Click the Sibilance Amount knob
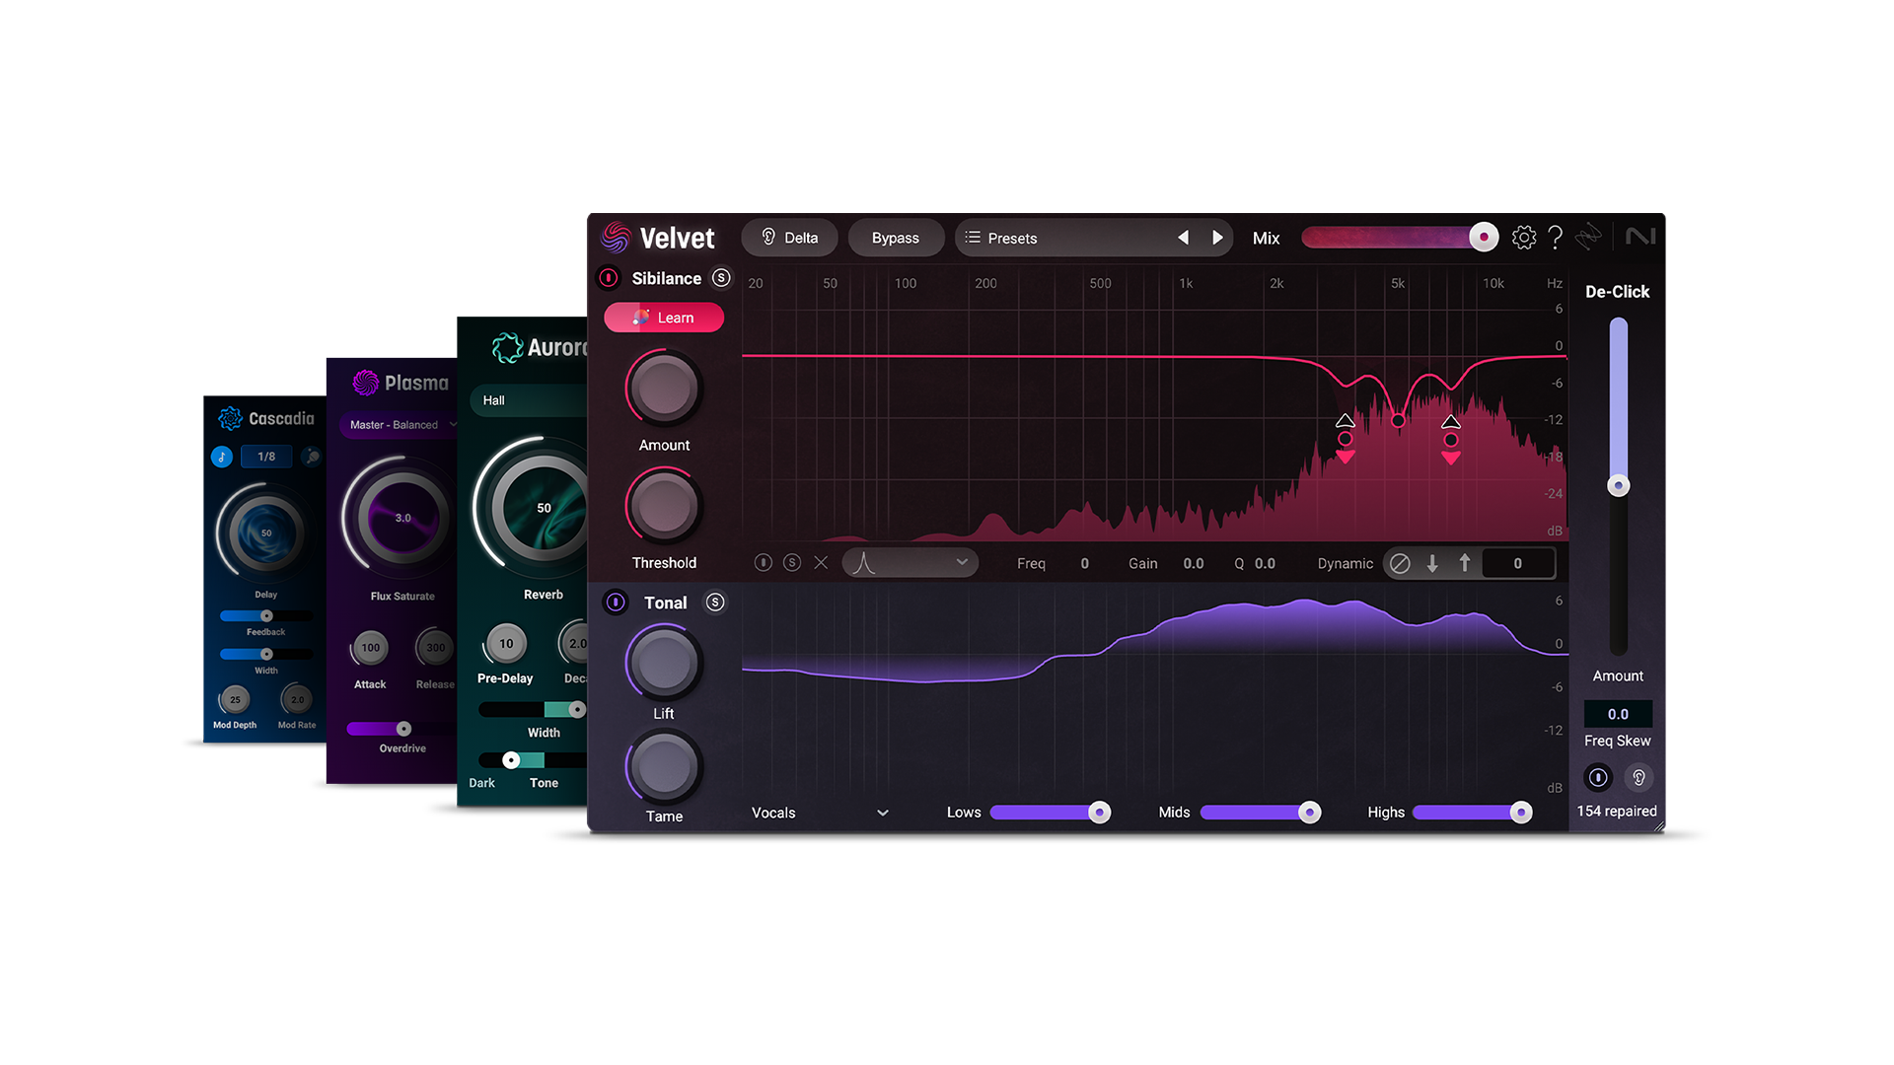This screenshot has height=1065, width=1894. [664, 389]
